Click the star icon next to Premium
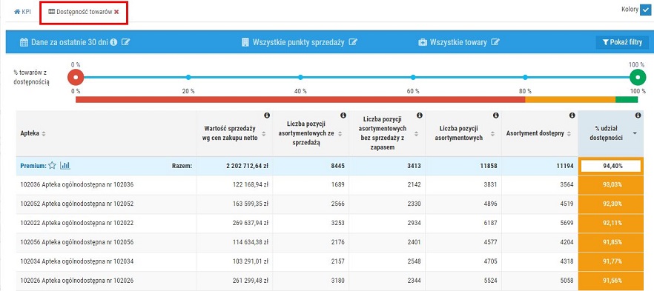Image resolution: width=654 pixels, height=291 pixels. [52, 166]
